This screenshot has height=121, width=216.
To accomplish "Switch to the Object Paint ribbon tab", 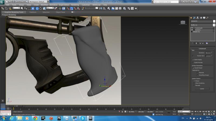I will coord(60,12).
